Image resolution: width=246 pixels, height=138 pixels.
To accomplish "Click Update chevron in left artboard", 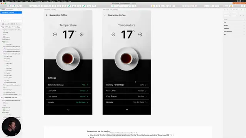I will (x=87, y=102).
